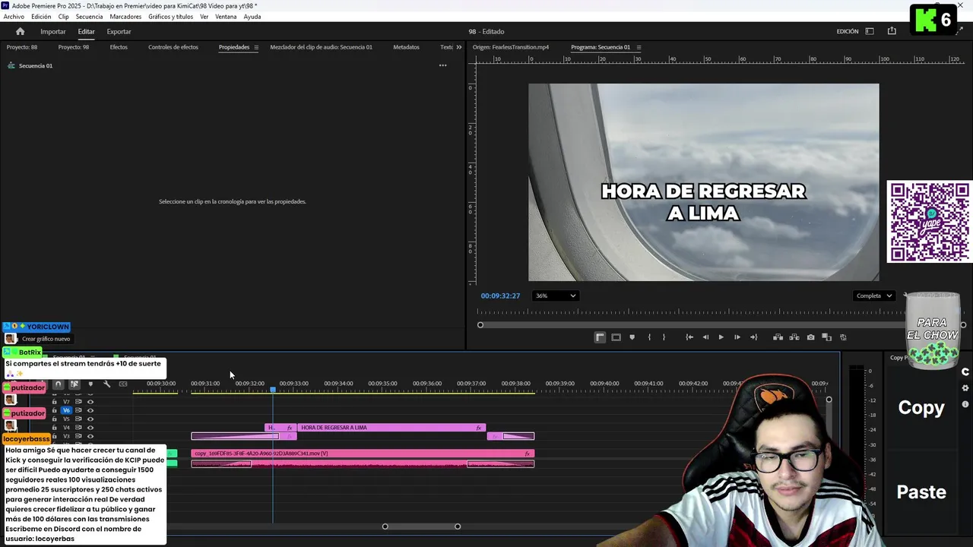Screen dimensions: 973x547
Task: Click the captions CC icon in timeline
Action: pos(123,384)
